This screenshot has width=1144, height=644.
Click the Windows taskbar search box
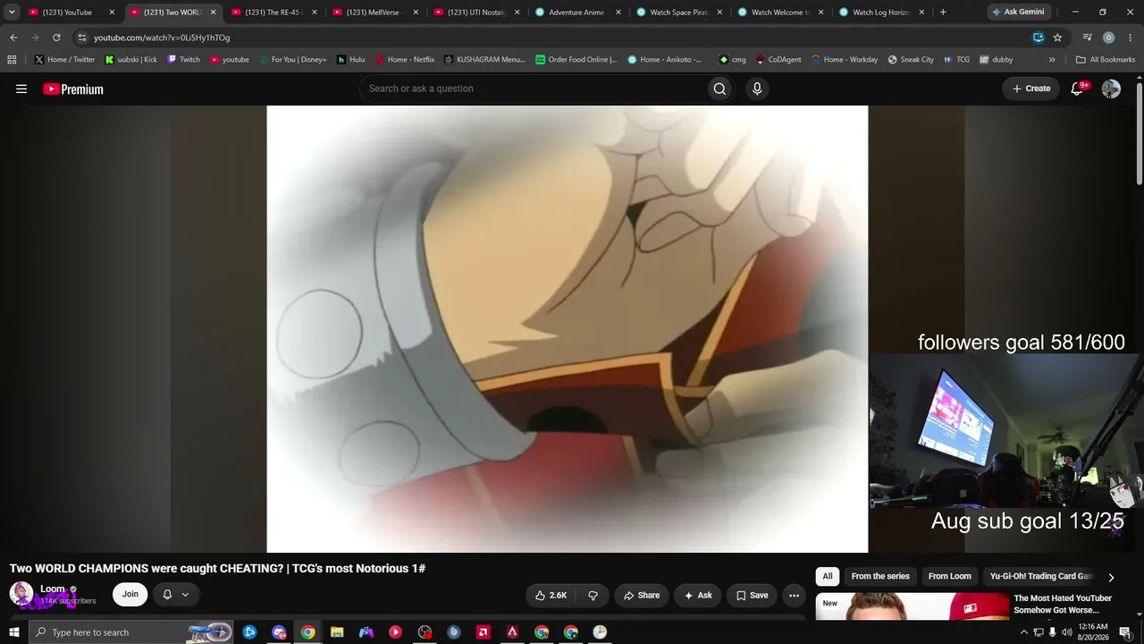point(130,632)
